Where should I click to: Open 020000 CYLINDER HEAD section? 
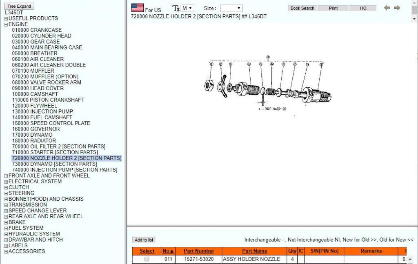tap(42, 36)
